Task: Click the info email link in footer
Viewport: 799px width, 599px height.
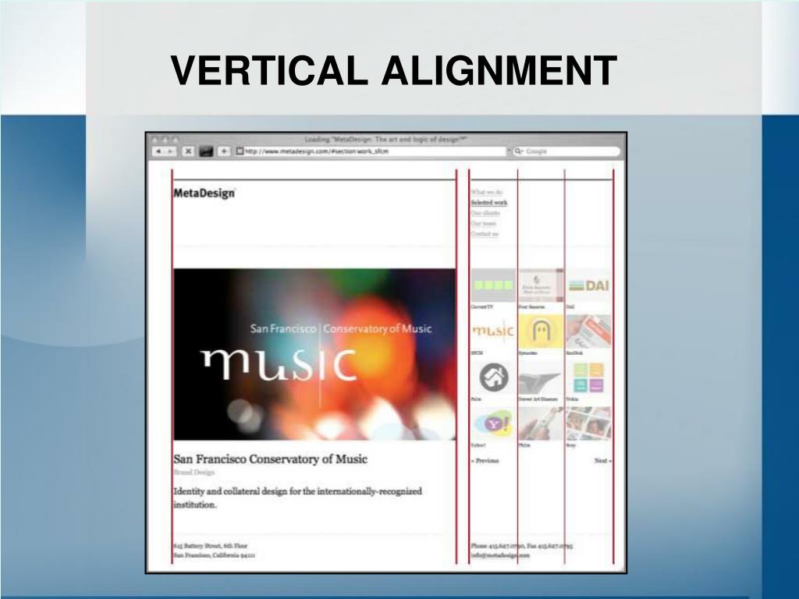Action: click(x=500, y=555)
